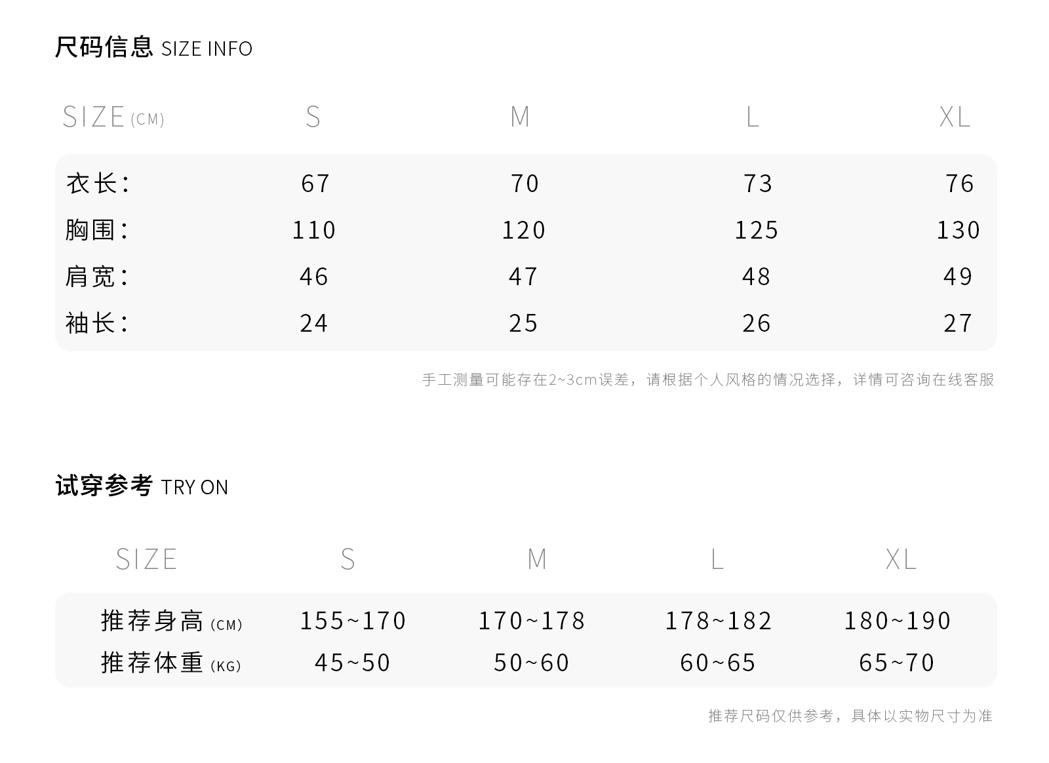Select chest value 125 for size L

(756, 230)
